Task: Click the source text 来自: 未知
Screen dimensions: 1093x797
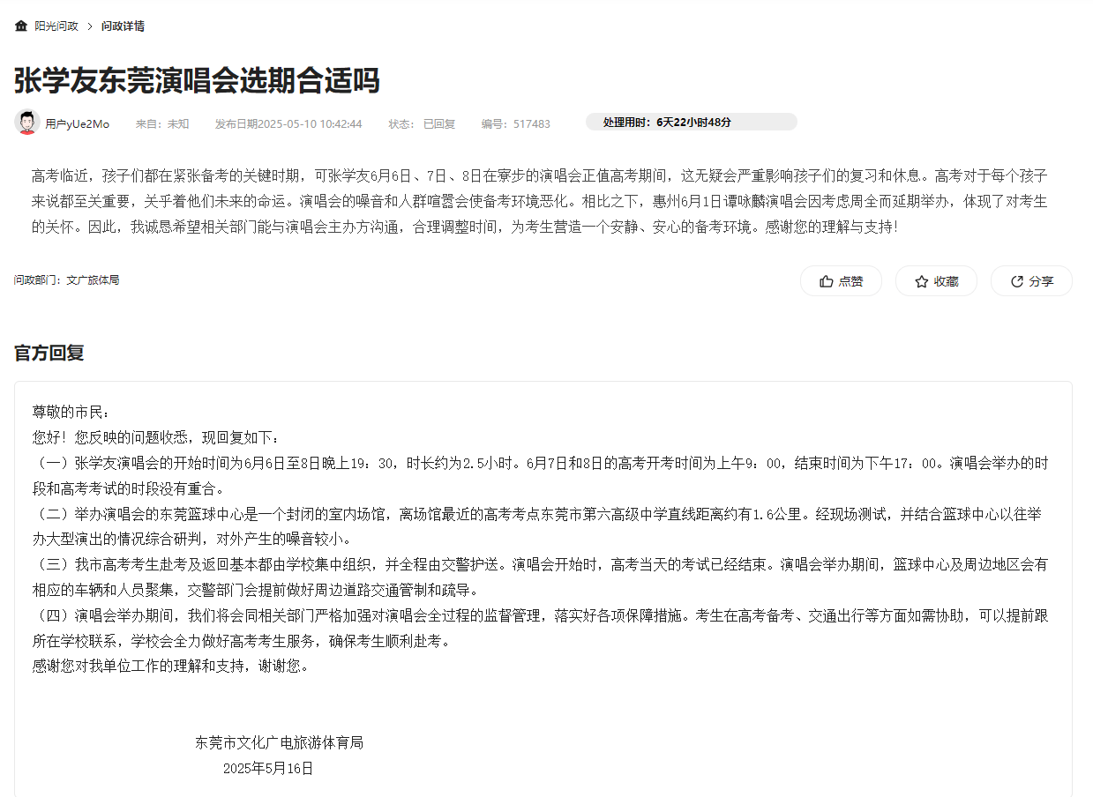Action: coord(162,124)
